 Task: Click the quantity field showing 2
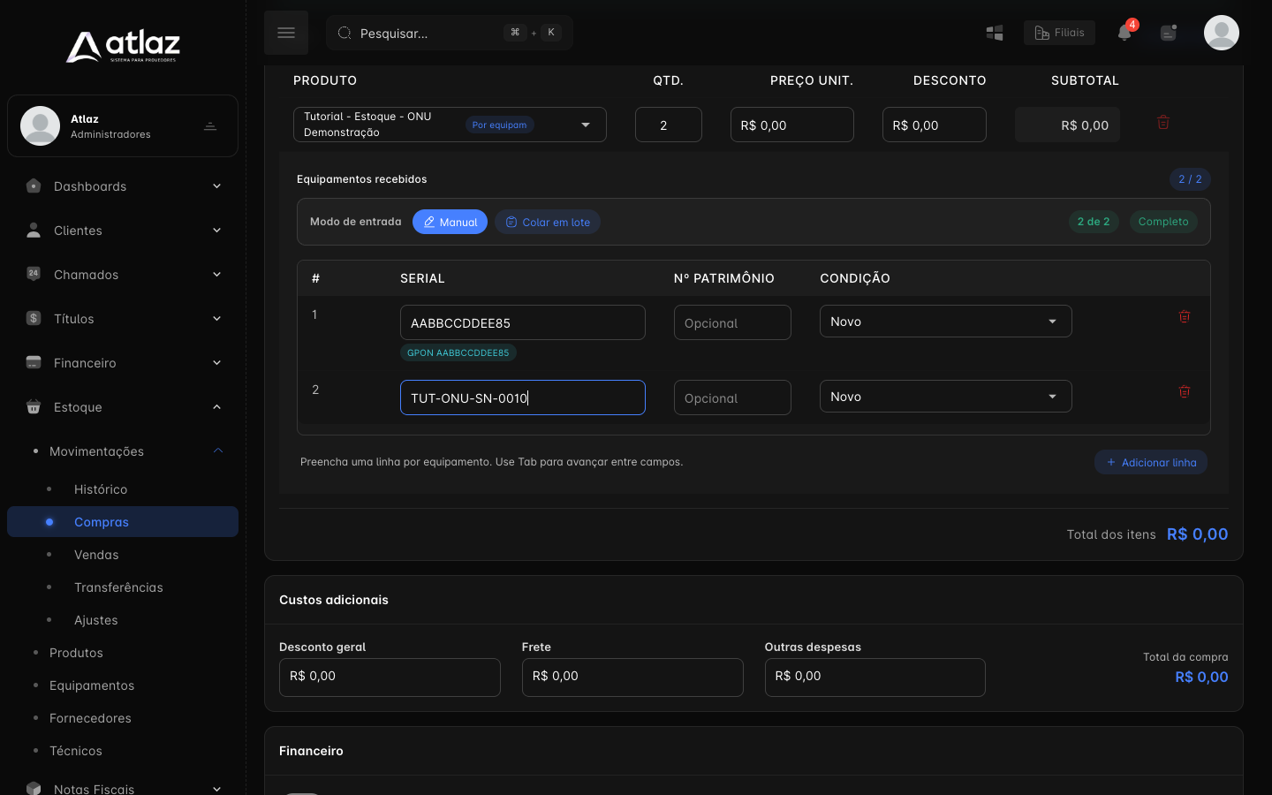click(669, 125)
